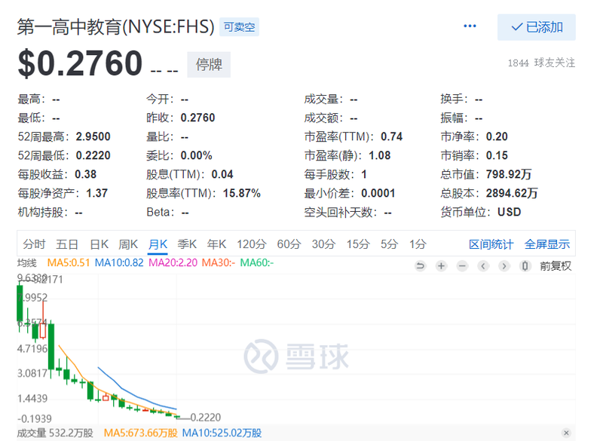Image resolution: width=603 pixels, height=441 pixels.
Task: Click the 货币单位 value USD
Action: tap(510, 213)
